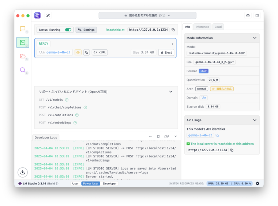Show help for /v1/embeddings endpoint
278x206 pixels.
point(75,123)
